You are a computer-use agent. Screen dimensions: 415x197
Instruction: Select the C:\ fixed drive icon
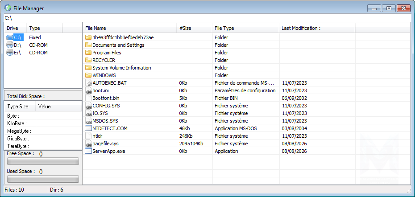[9, 37]
